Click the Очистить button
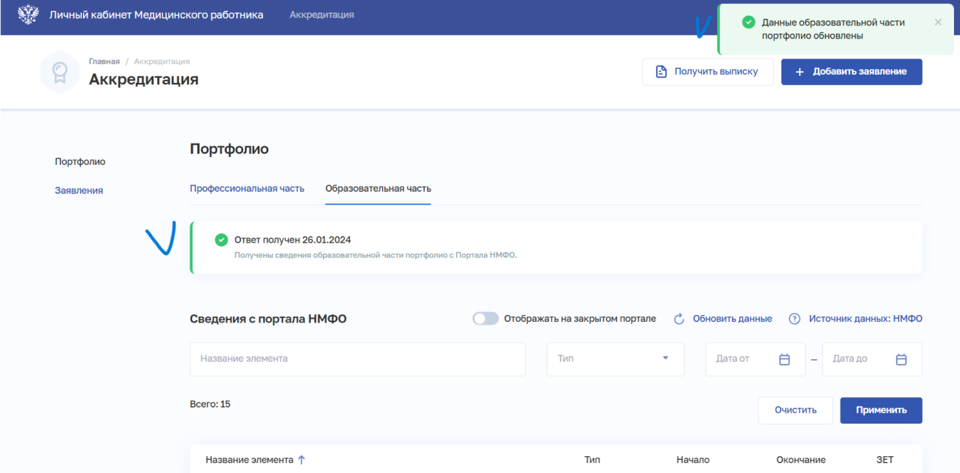960x473 pixels. coord(796,410)
